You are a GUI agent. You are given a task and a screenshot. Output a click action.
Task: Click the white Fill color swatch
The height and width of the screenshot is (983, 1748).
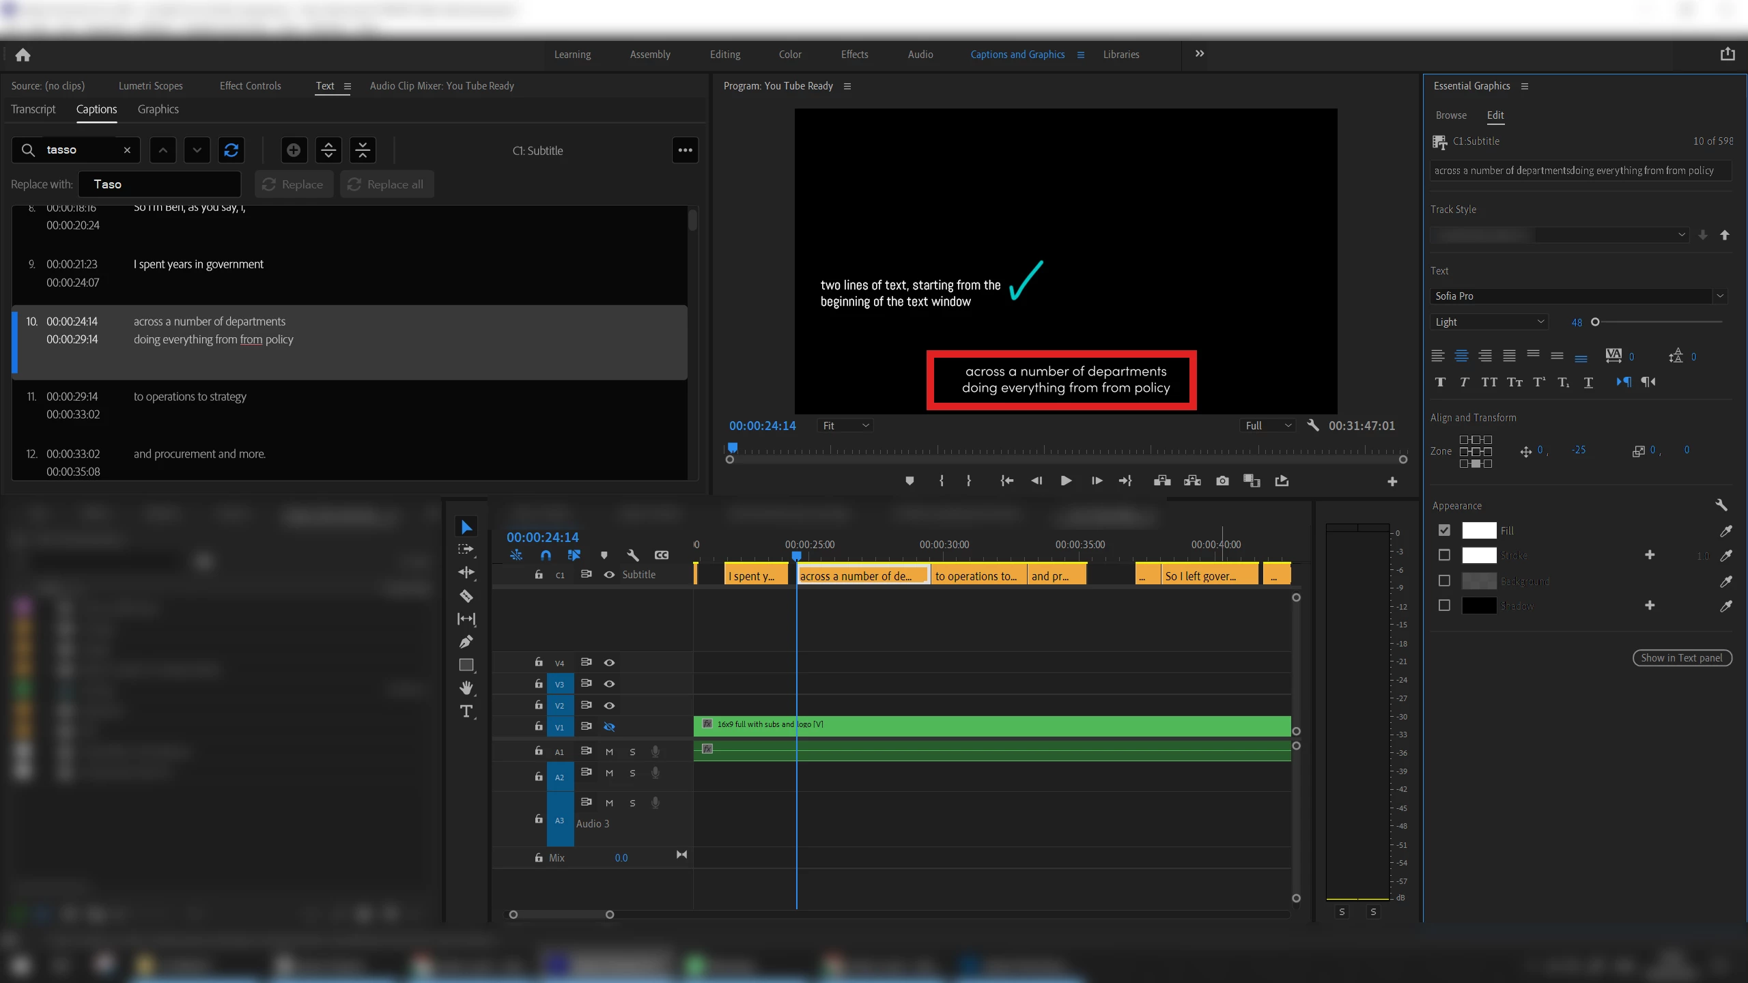[x=1479, y=530]
